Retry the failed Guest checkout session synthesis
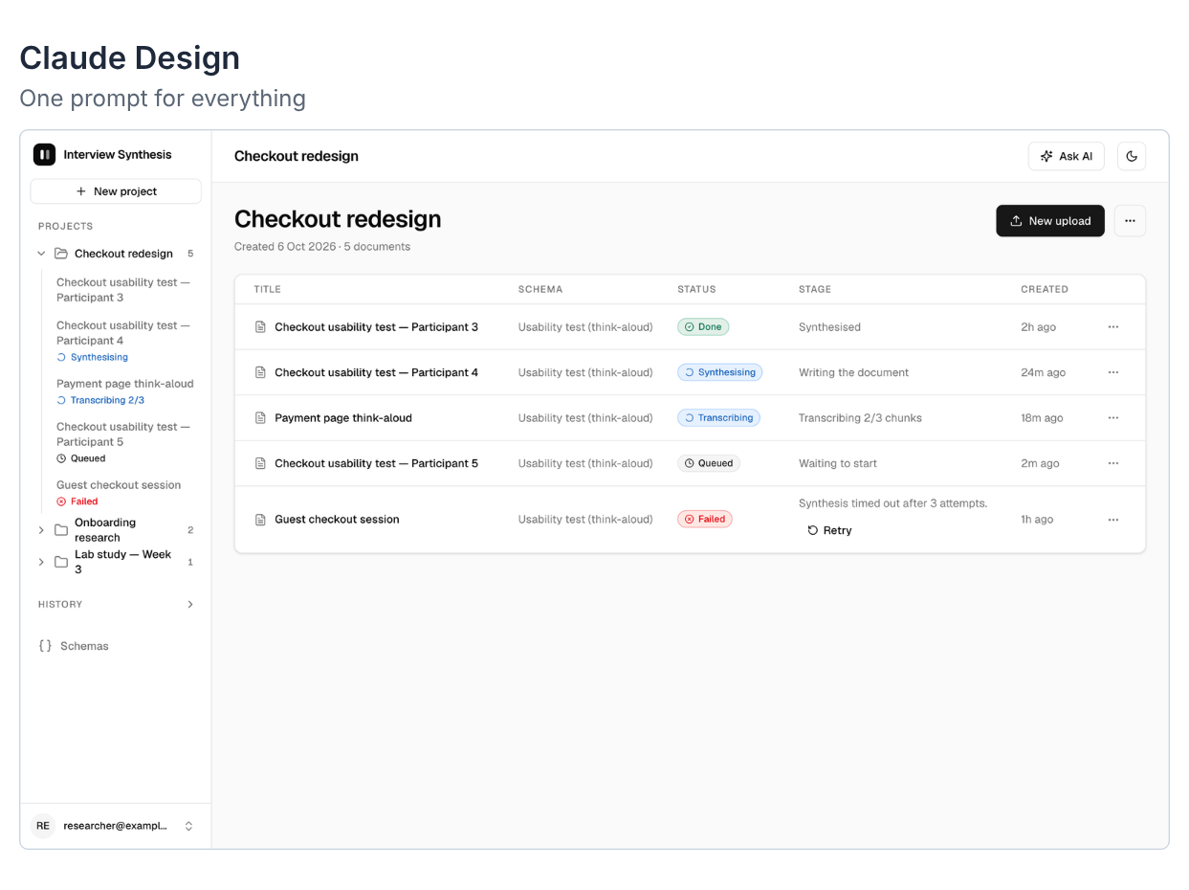 click(829, 530)
